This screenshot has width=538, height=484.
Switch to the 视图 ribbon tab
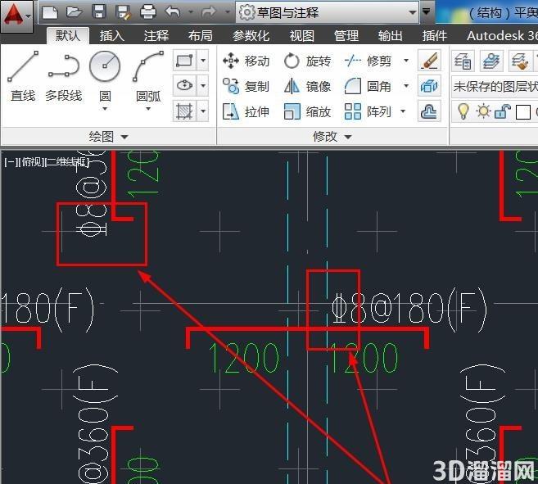click(301, 36)
